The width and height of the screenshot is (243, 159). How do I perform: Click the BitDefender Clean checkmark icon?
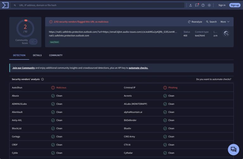(165, 120)
